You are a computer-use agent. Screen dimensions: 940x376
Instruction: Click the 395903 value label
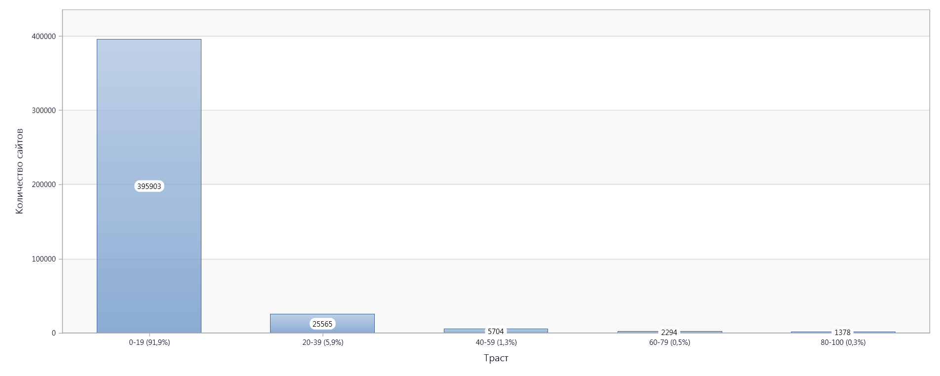(x=149, y=186)
